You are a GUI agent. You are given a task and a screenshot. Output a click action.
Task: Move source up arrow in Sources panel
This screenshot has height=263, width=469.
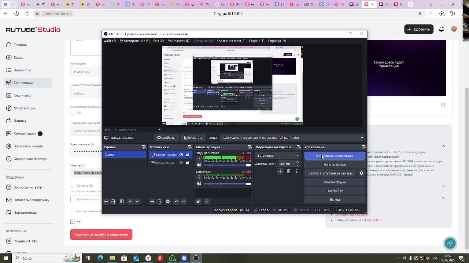(176, 201)
